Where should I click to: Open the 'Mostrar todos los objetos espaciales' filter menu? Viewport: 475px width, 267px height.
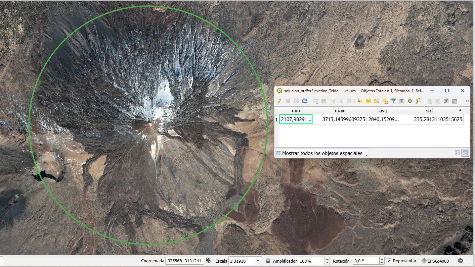point(321,153)
